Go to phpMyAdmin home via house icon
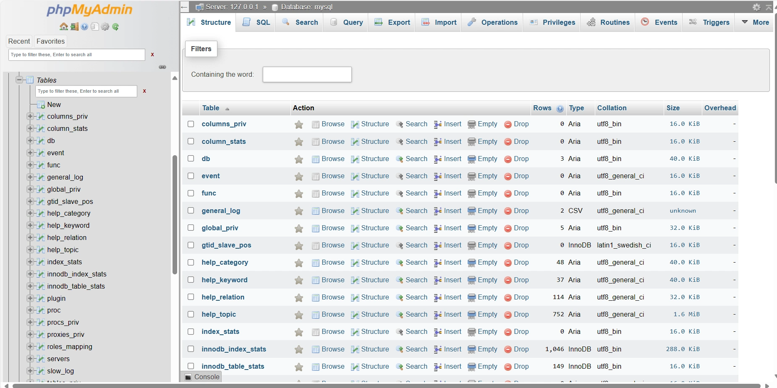Viewport: 777px width, 388px height. (64, 26)
